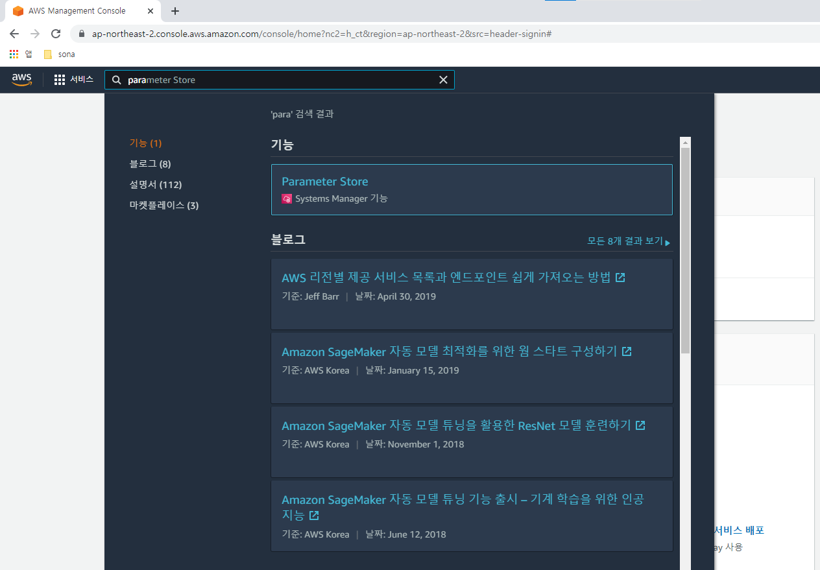This screenshot has height=570, width=820.
Task: Click the browser forward arrow
Action: pyautogui.click(x=35, y=34)
